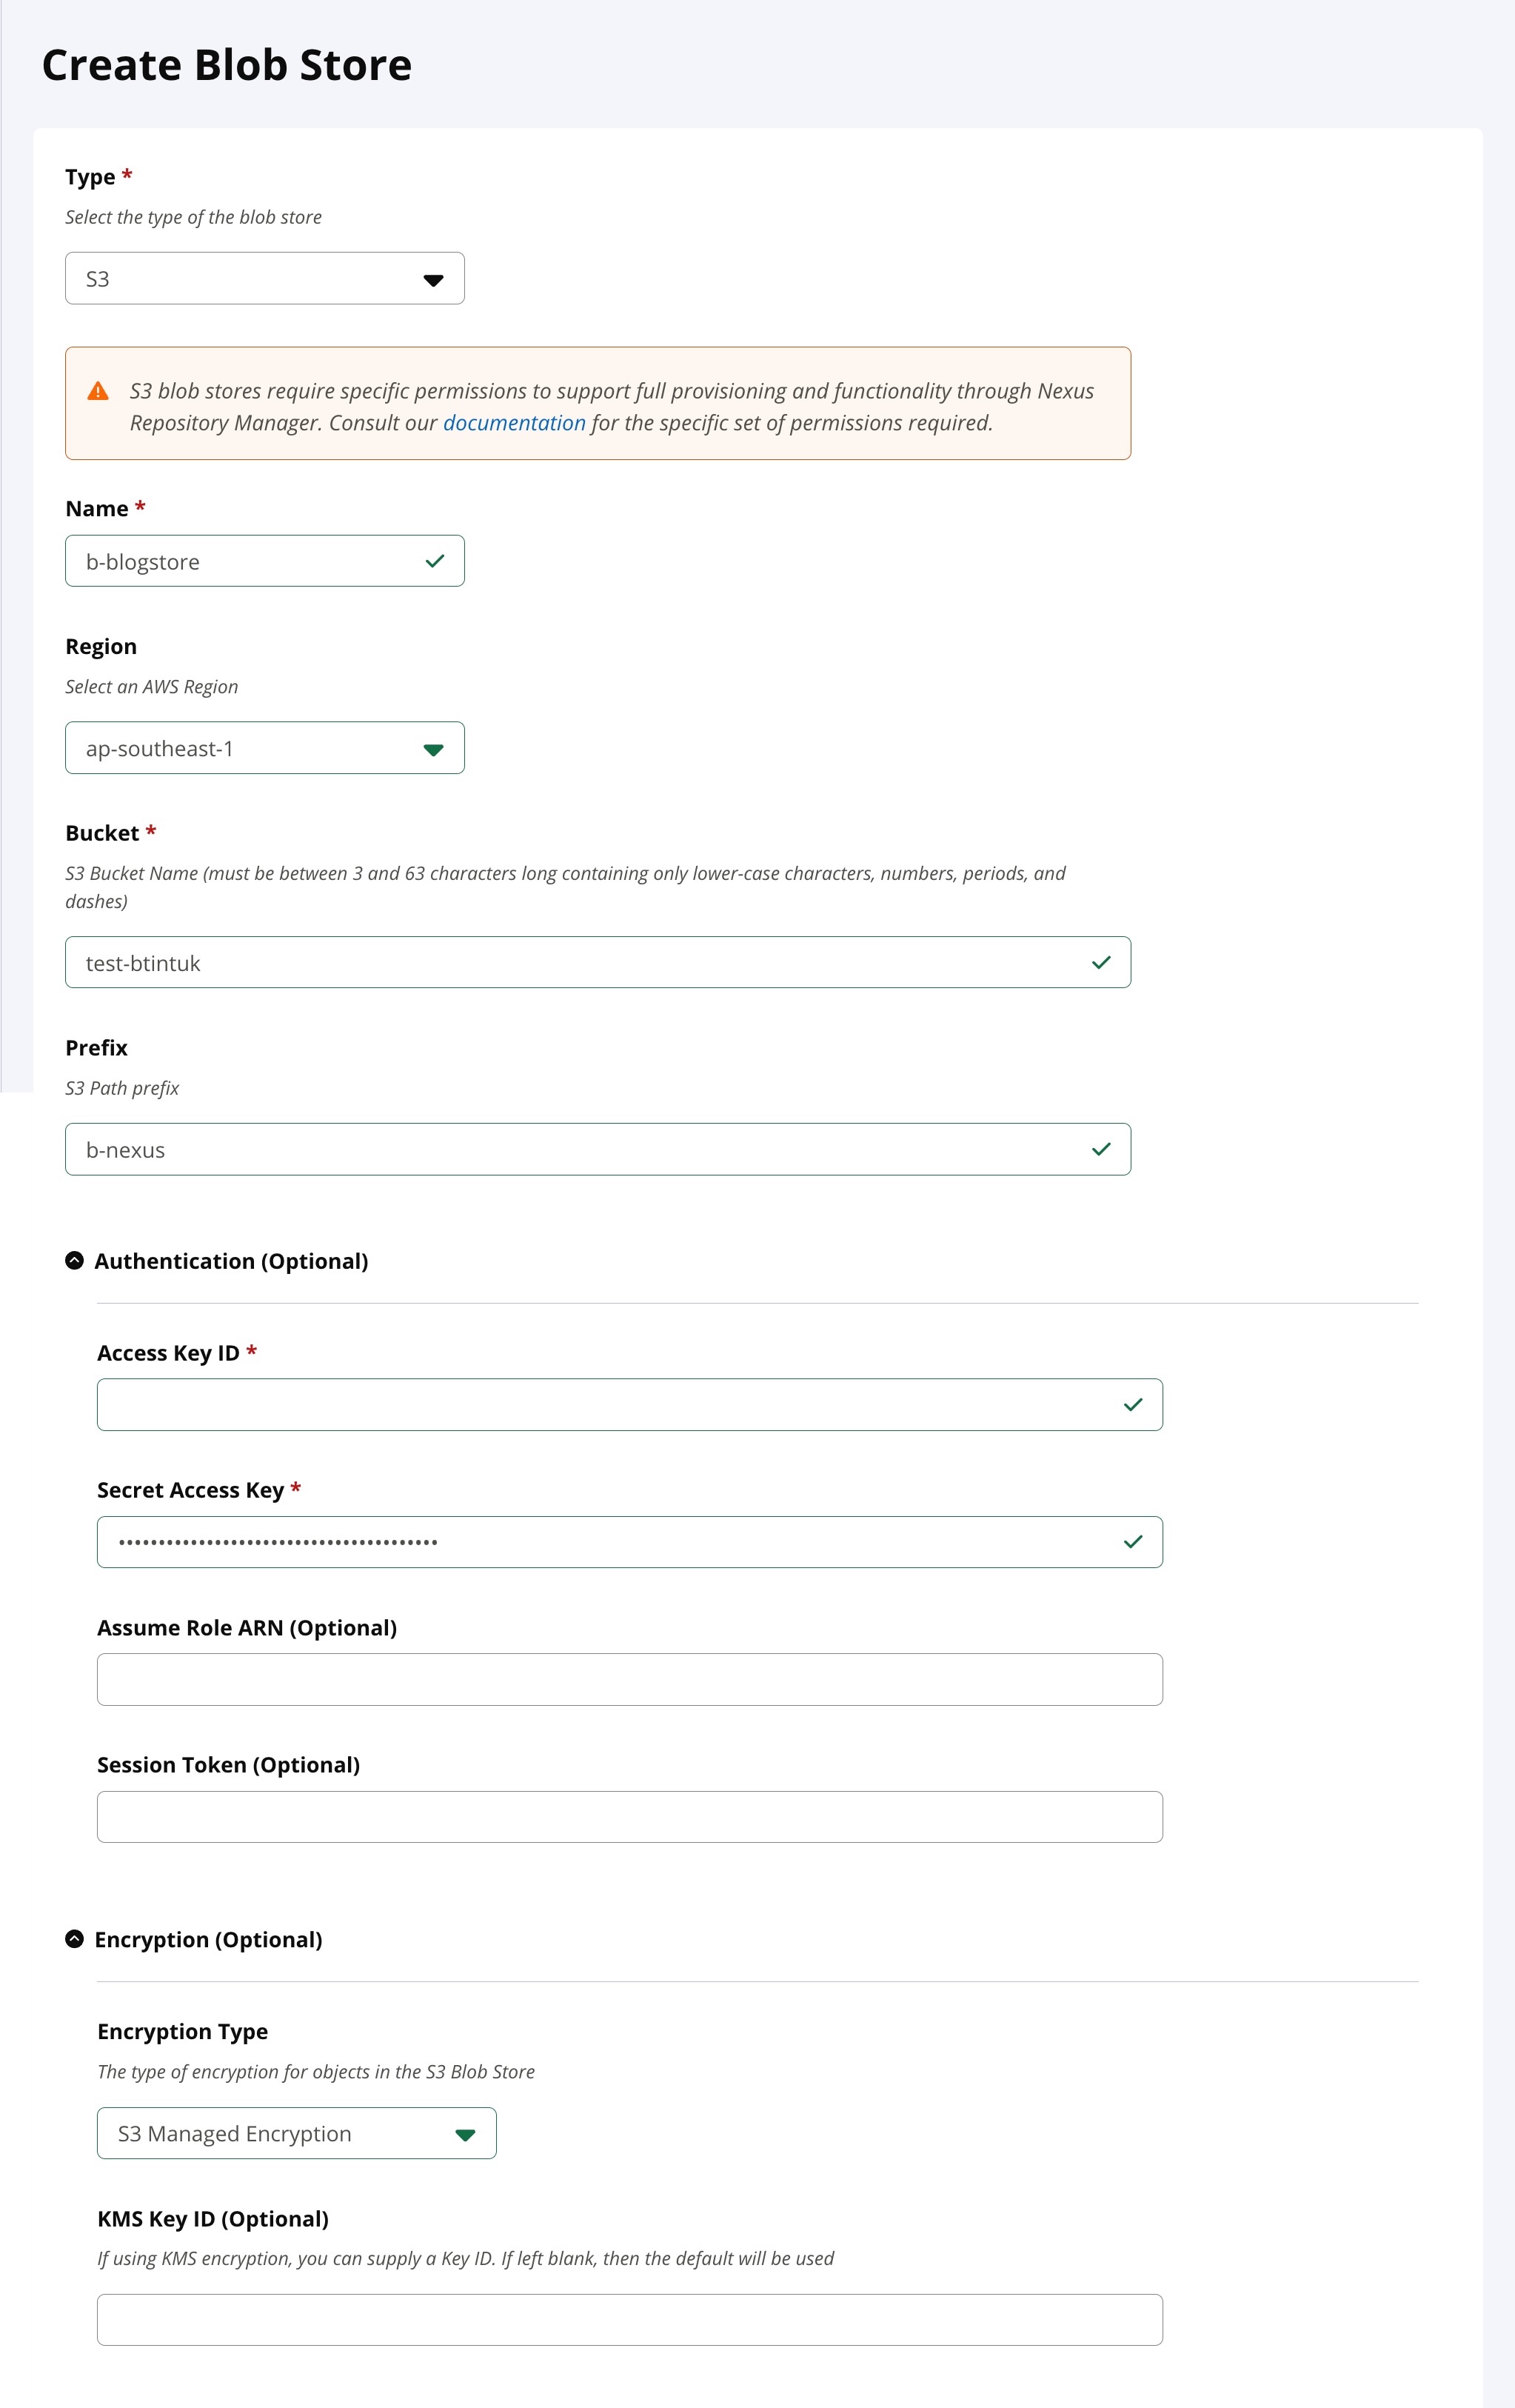Click the KMS Key ID input field

point(630,2319)
